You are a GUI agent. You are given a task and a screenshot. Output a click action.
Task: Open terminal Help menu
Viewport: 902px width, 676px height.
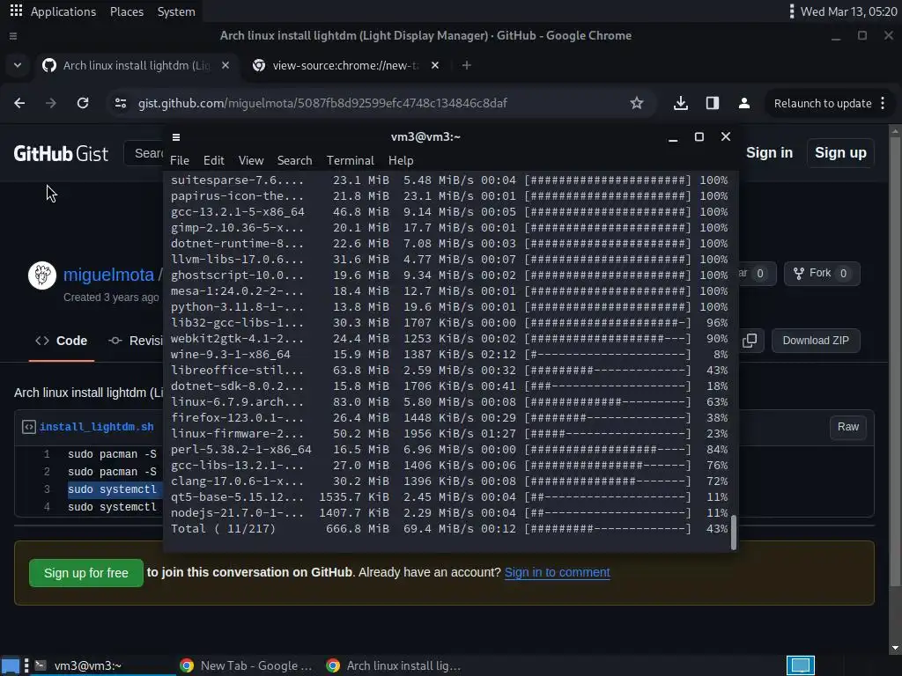click(x=401, y=160)
